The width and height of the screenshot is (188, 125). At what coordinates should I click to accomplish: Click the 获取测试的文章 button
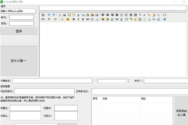[x=181, y=113]
